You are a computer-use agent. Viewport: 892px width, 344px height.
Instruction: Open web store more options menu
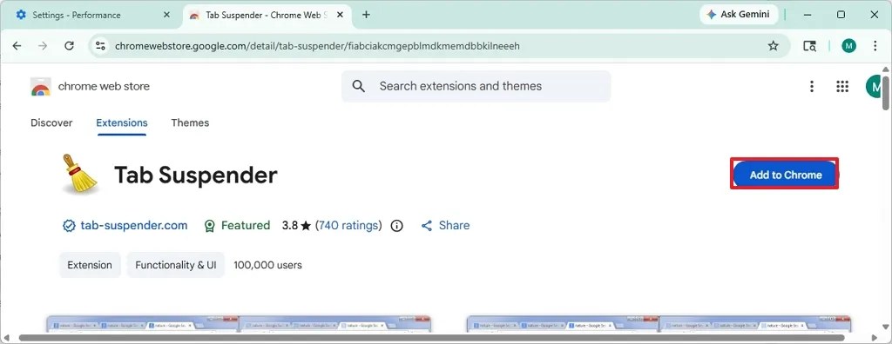point(812,86)
